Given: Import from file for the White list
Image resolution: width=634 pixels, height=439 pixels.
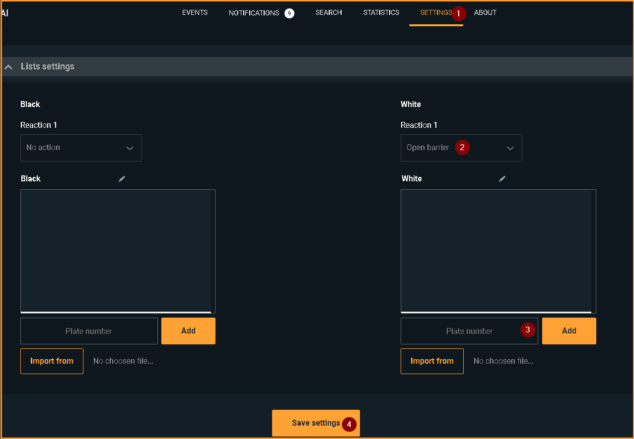Looking at the screenshot, I should (x=432, y=361).
